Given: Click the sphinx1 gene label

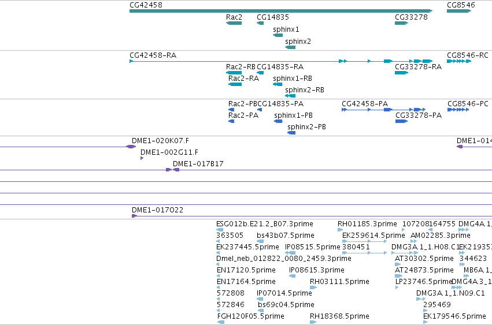Looking at the screenshot, I should 286,29.
